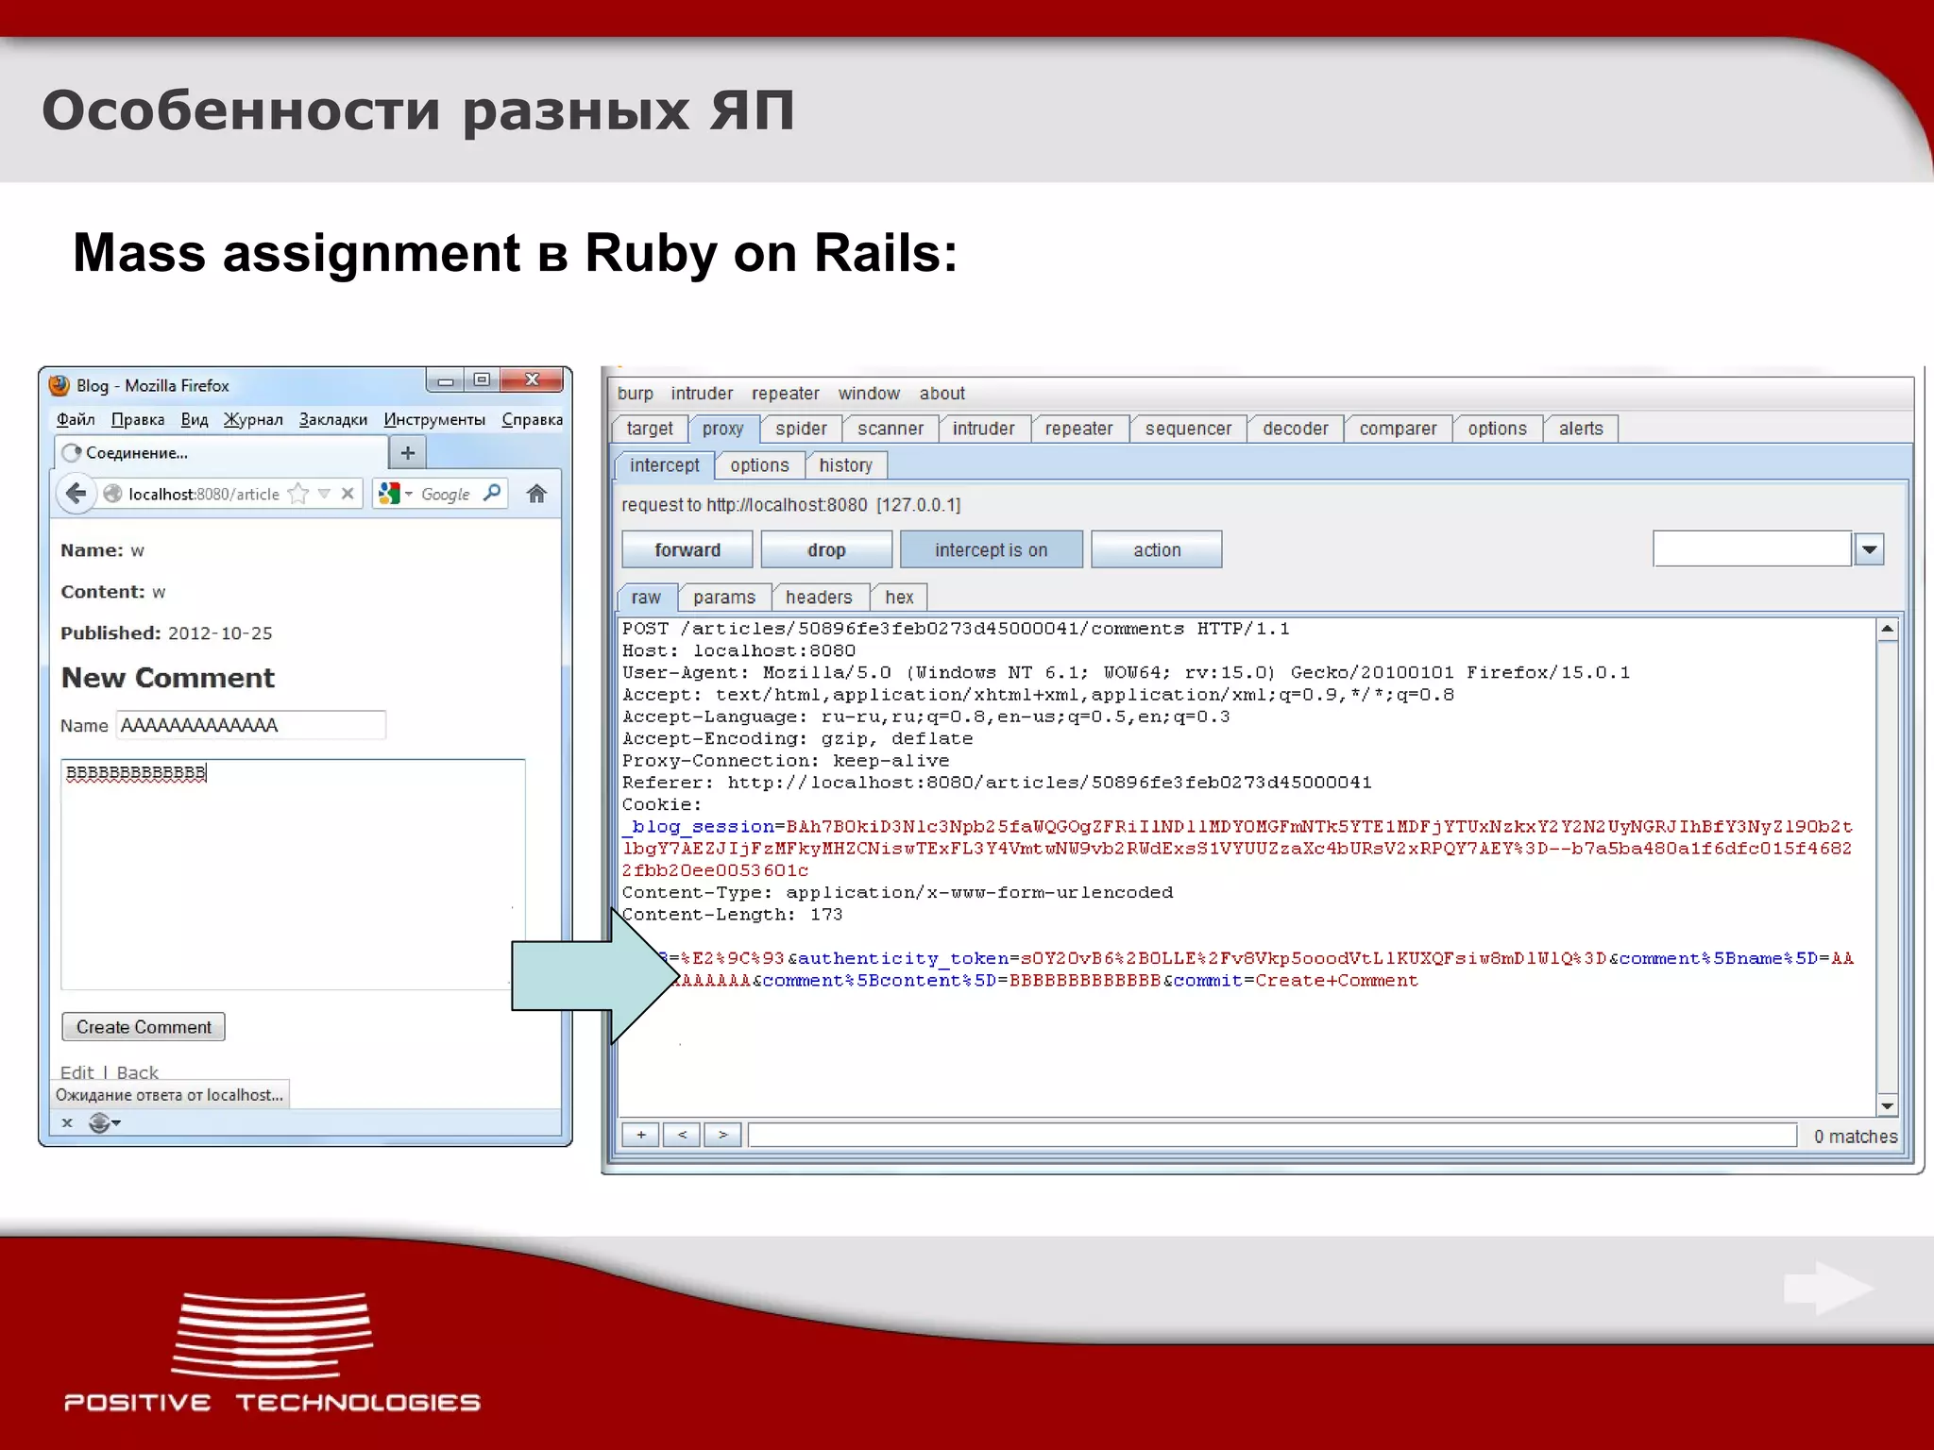Click into the comment content textarea
Viewport: 1934px width, 1450px height.
click(293, 874)
